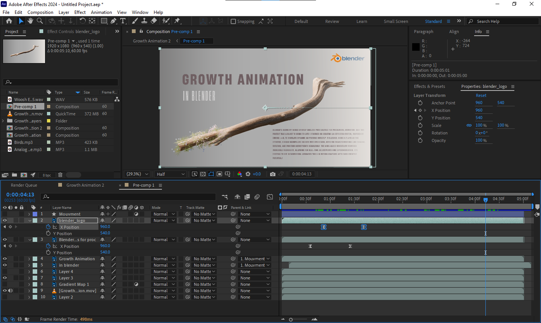The image size is (541, 323).
Task: Open the Composition menu
Action: pyautogui.click(x=40, y=12)
